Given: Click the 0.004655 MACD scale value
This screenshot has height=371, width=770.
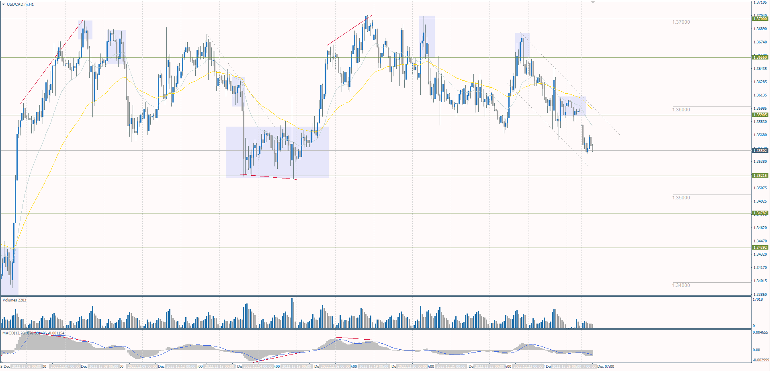Looking at the screenshot, I should (760, 332).
